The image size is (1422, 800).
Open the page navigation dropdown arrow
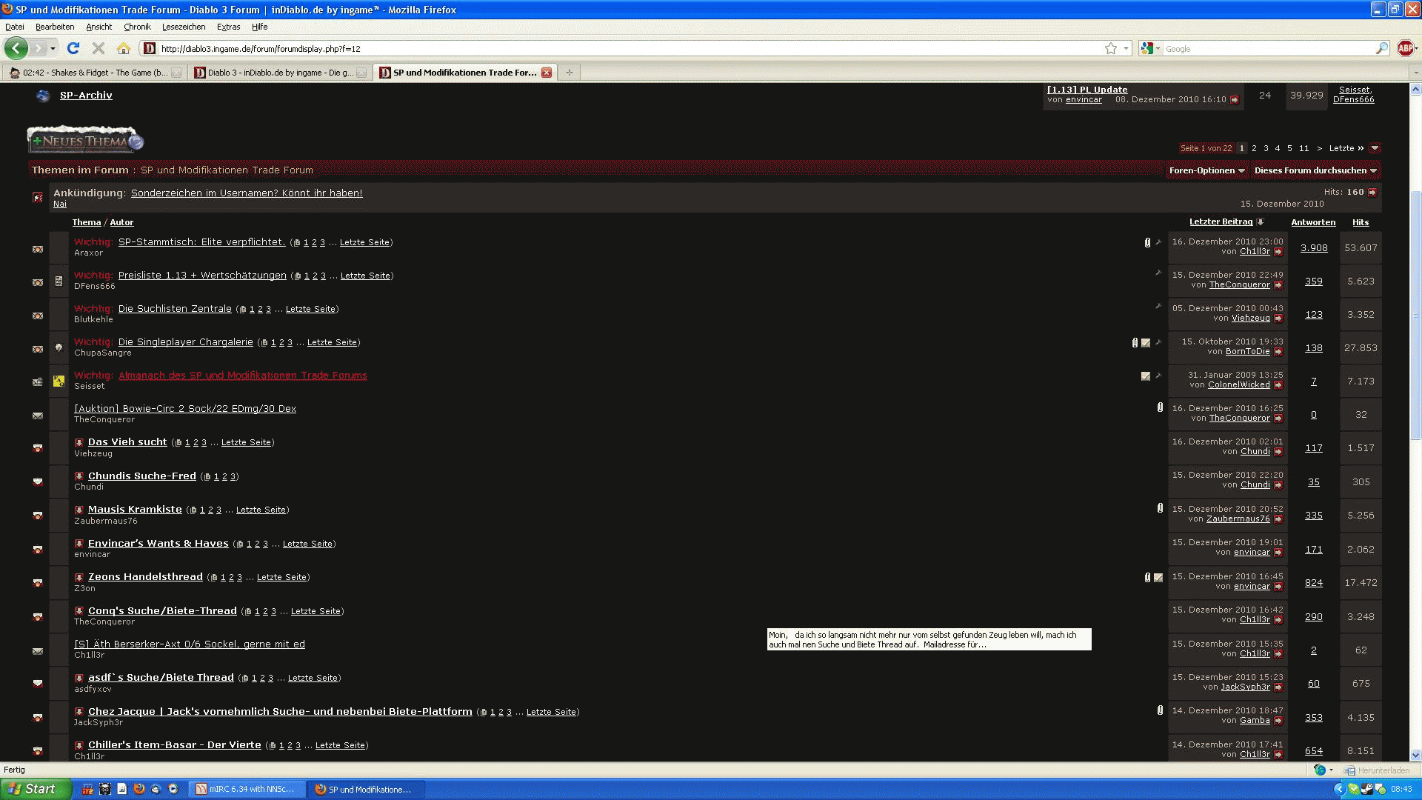[x=1375, y=148]
